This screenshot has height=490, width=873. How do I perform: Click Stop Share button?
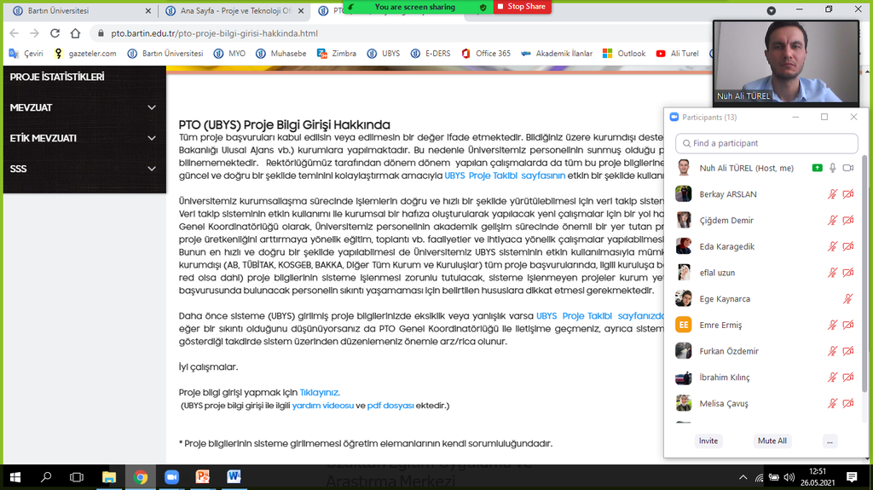pyautogui.click(x=523, y=7)
